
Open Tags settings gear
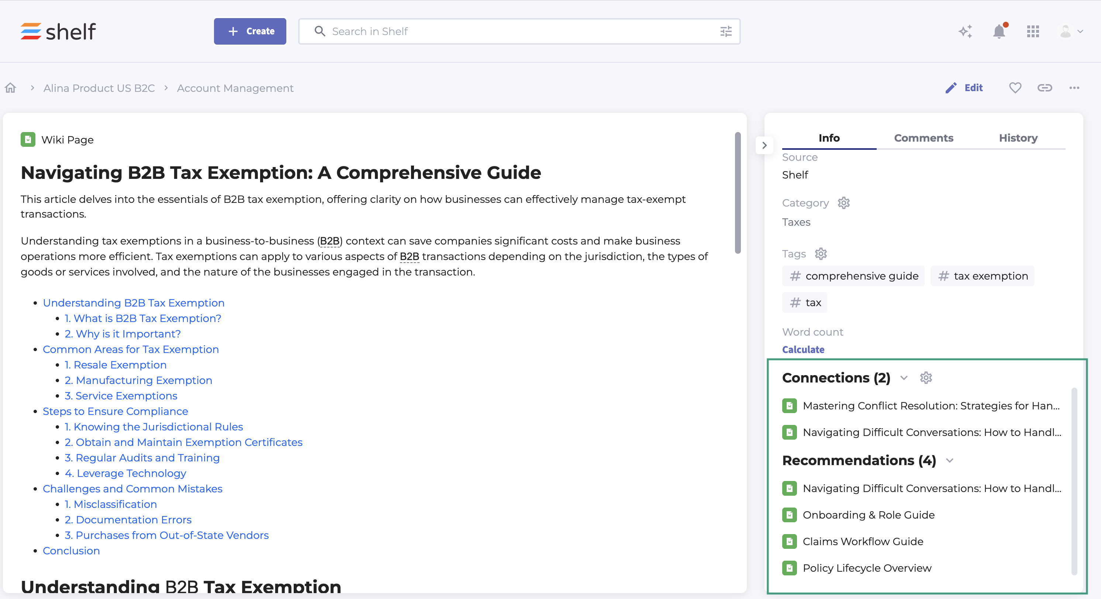point(821,254)
